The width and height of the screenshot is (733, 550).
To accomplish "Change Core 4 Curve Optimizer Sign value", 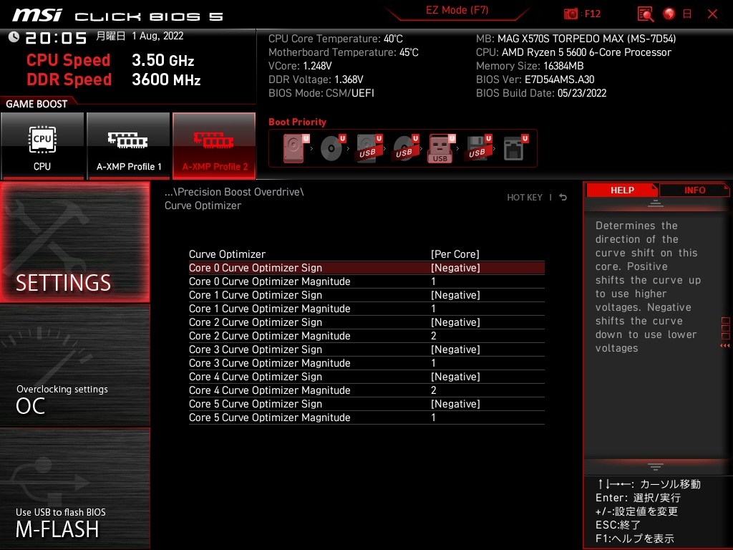I will [x=455, y=377].
